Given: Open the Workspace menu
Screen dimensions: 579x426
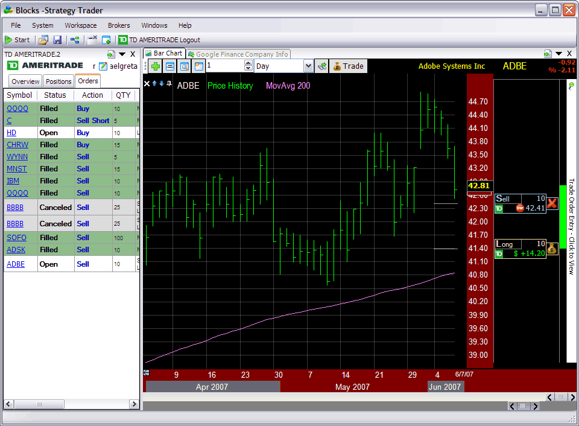Looking at the screenshot, I should point(80,25).
